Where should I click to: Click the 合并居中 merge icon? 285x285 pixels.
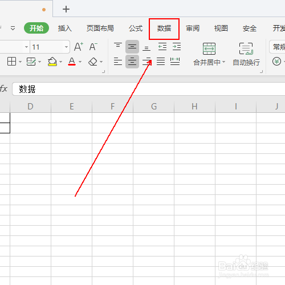point(209,49)
